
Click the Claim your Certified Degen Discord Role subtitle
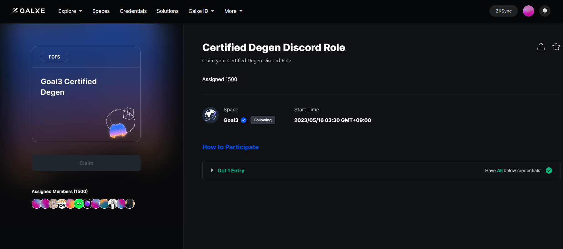point(247,61)
